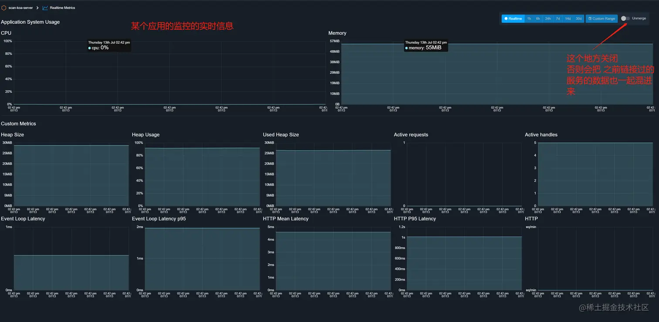Click inside the Used Heap Size plot area
The width and height of the screenshot is (659, 322).
pos(333,175)
